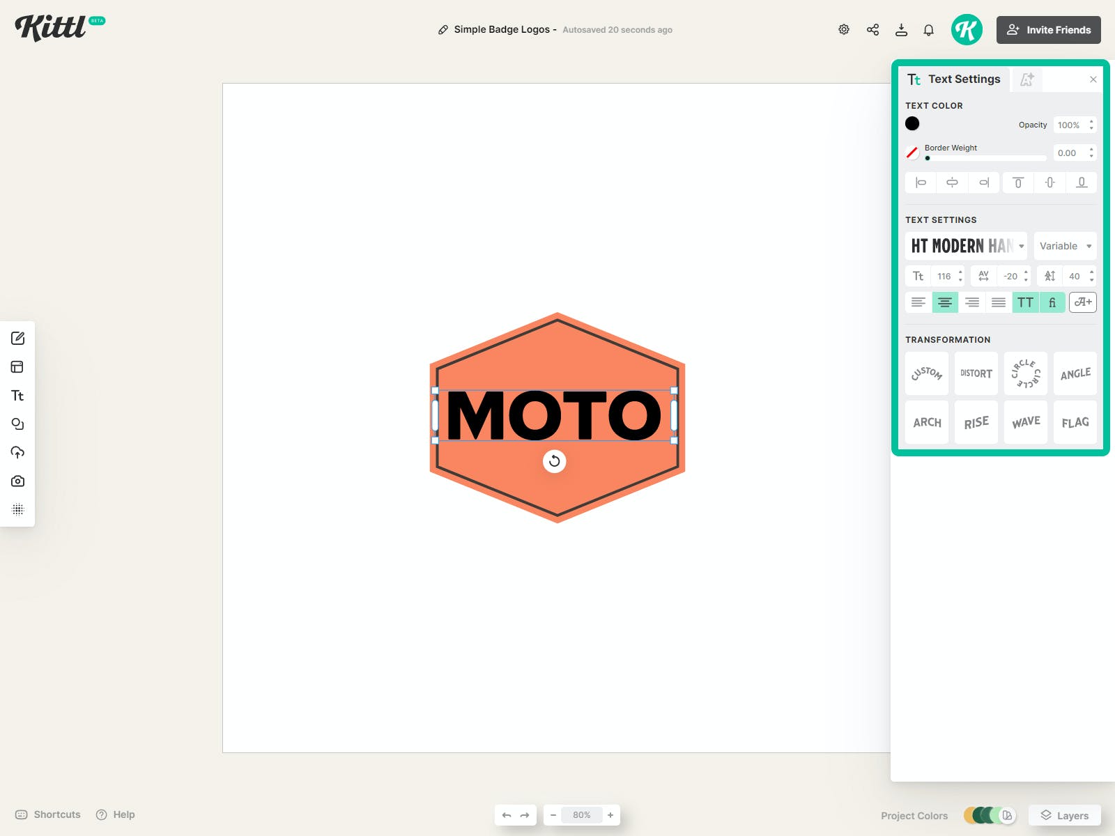This screenshot has height=836, width=1115.
Task: Align object to horizontal center
Action: (x=952, y=183)
